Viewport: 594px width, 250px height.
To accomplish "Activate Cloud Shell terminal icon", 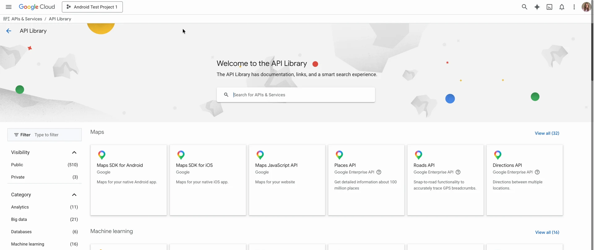I will point(549,7).
